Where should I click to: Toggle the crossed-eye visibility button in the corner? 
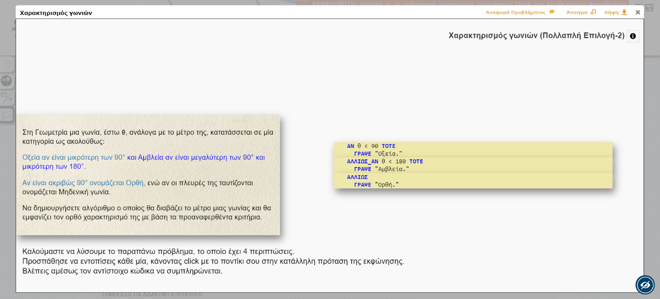click(645, 285)
